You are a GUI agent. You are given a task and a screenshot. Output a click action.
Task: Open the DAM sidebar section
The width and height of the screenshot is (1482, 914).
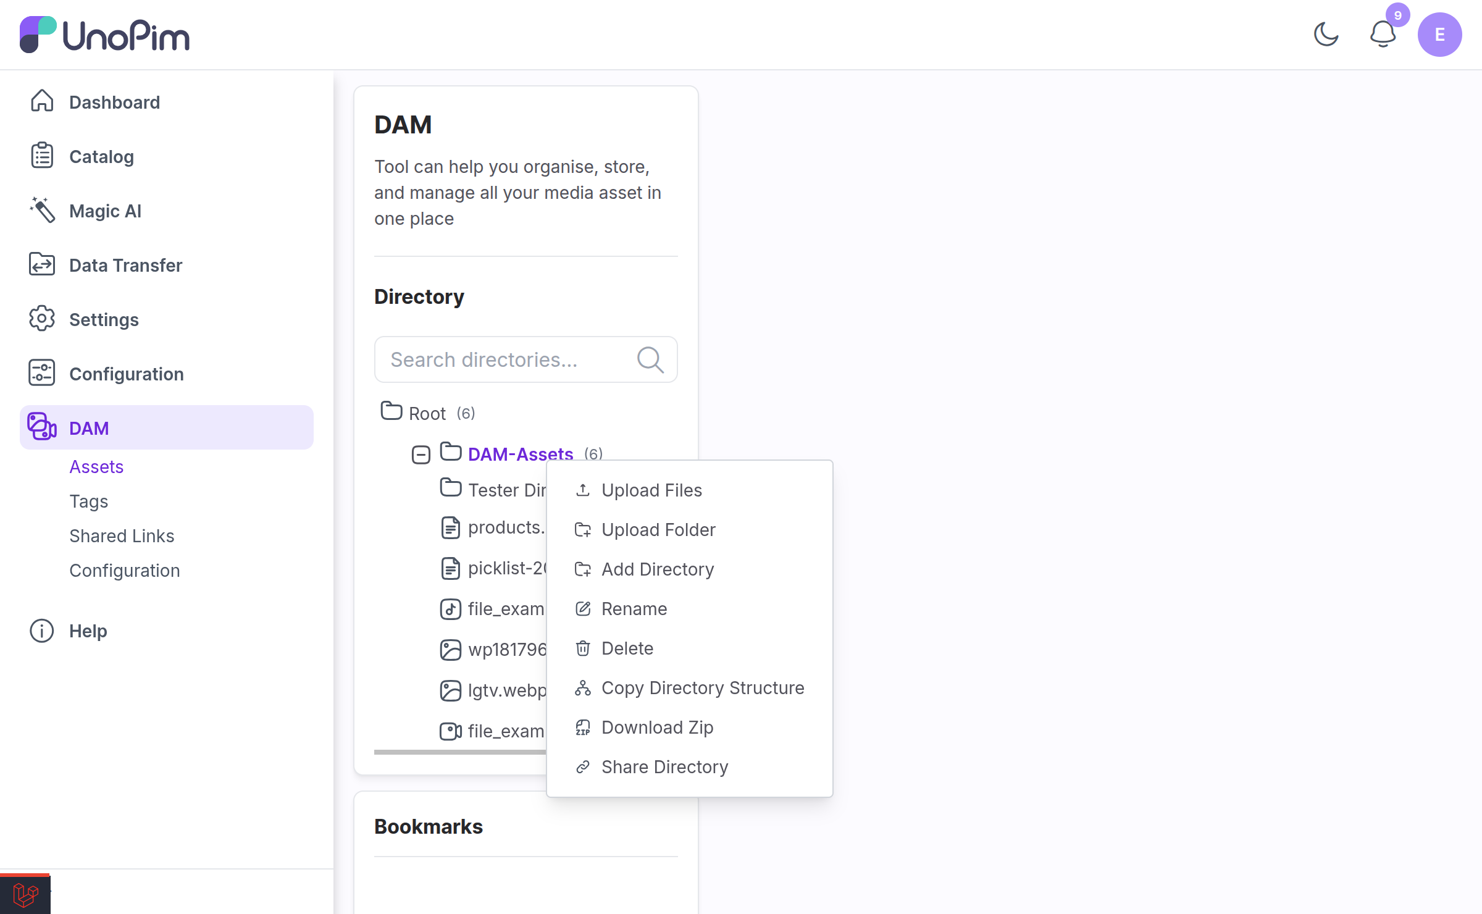[x=167, y=427]
